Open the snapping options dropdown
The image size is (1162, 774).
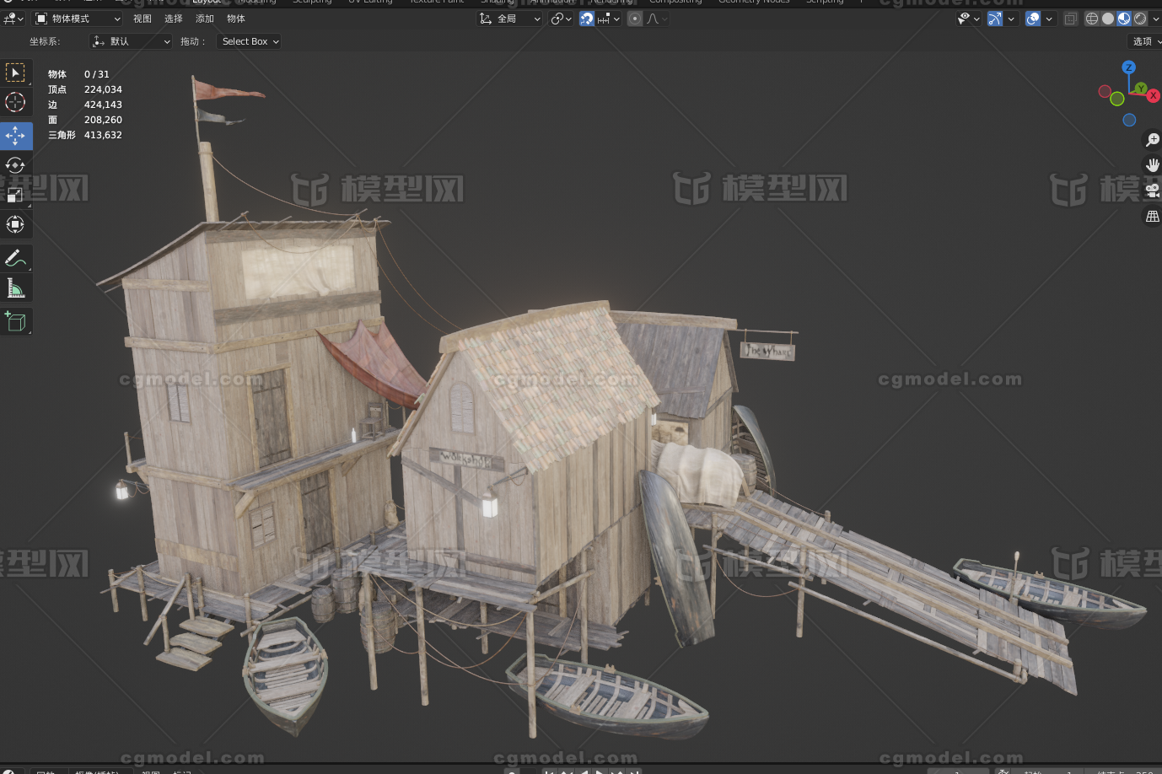(609, 19)
